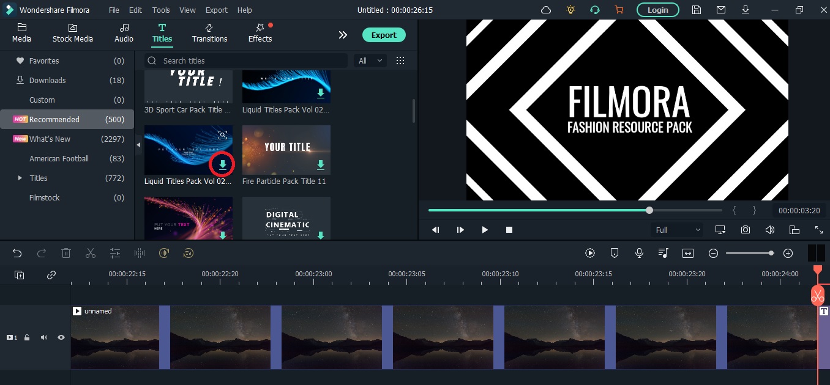Screen dimensions: 830x385
Task: Click the preview playback progress slider
Action: 575,210
